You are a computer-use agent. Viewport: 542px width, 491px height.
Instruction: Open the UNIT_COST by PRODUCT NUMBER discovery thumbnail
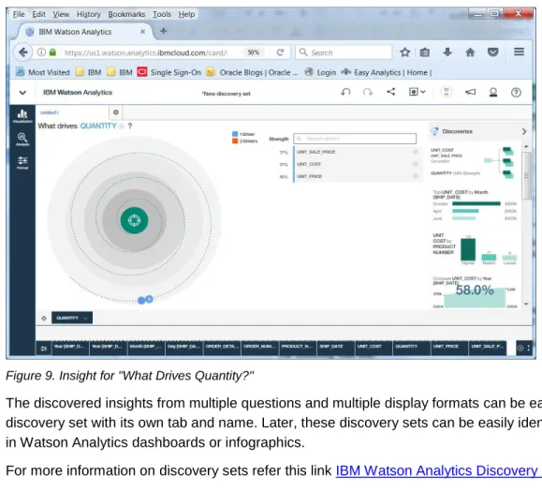[x=475, y=249]
